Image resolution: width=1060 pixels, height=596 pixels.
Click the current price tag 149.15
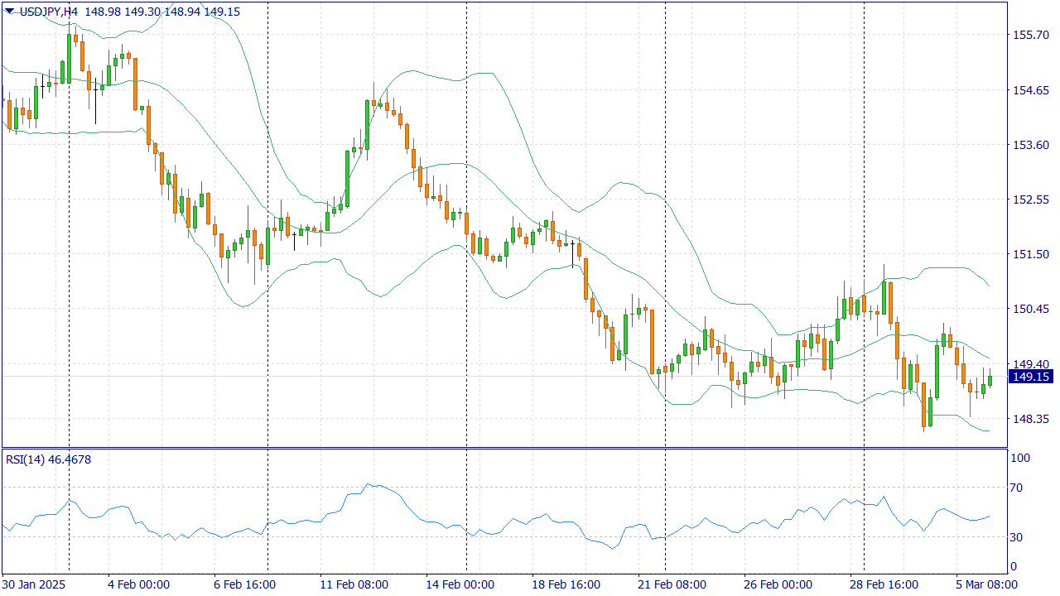point(1031,377)
